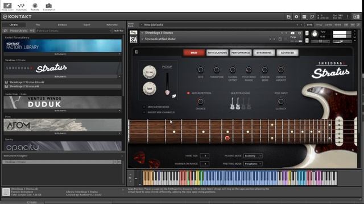Select first guitar in Multi Tracking

[x=232, y=103]
